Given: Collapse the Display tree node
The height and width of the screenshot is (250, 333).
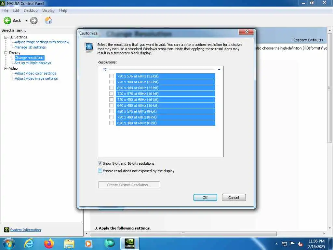Looking at the screenshot, I should 6,53.
